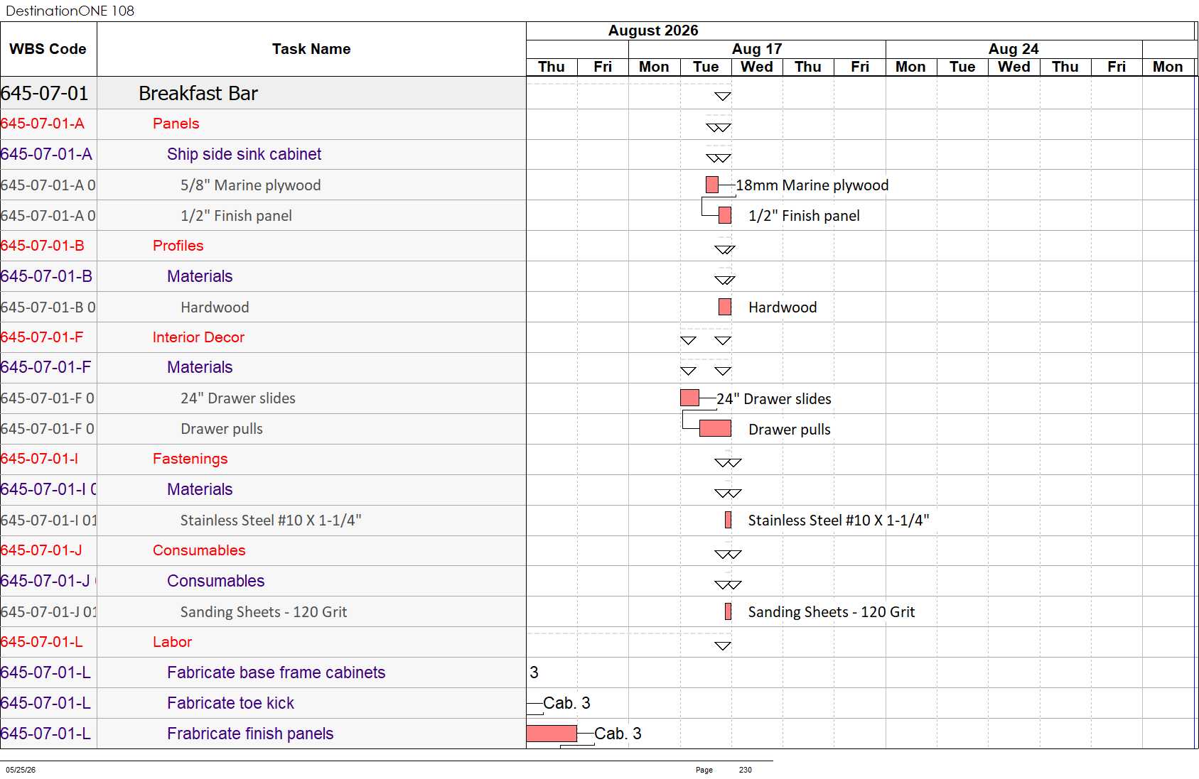Image resolution: width=1199 pixels, height=779 pixels.
Task: Click red Consumables row summary marker
Action: point(728,555)
